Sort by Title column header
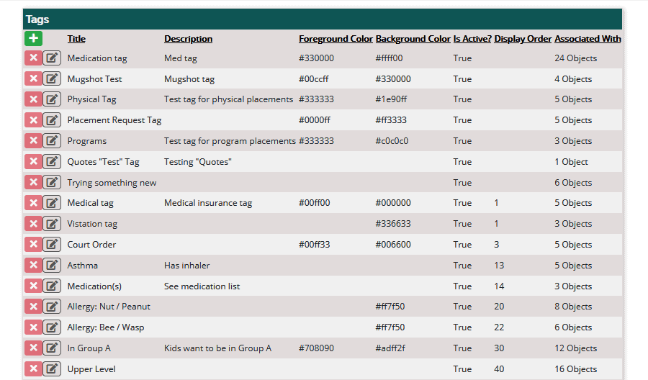Screen dimensions: 648x380 click(x=76, y=39)
